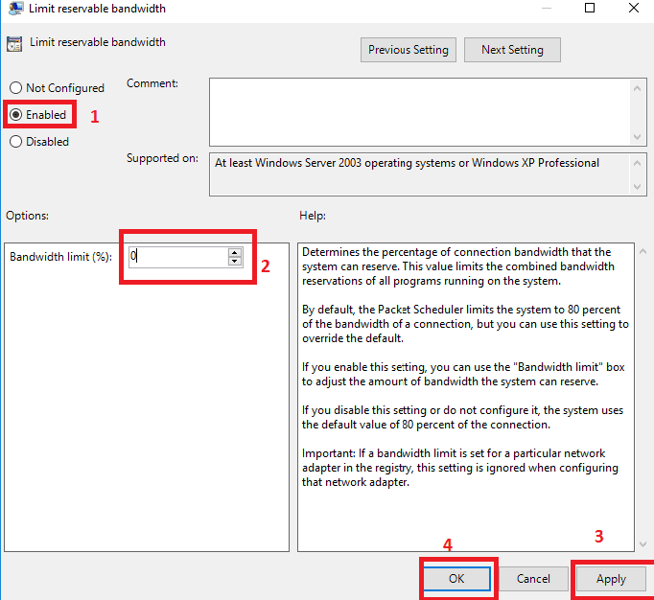Go to the Next Setting

512,50
